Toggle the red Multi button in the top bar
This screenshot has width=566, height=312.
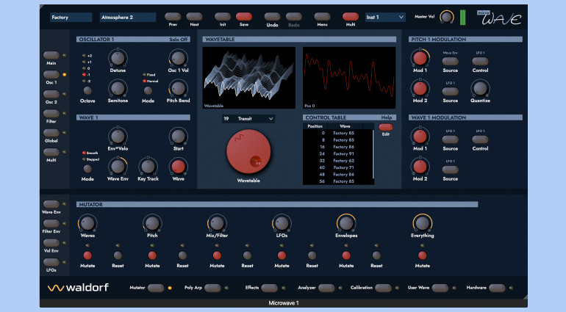coord(351,17)
